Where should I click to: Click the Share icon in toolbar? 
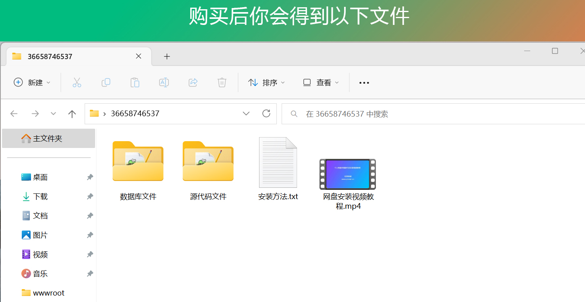(x=193, y=82)
